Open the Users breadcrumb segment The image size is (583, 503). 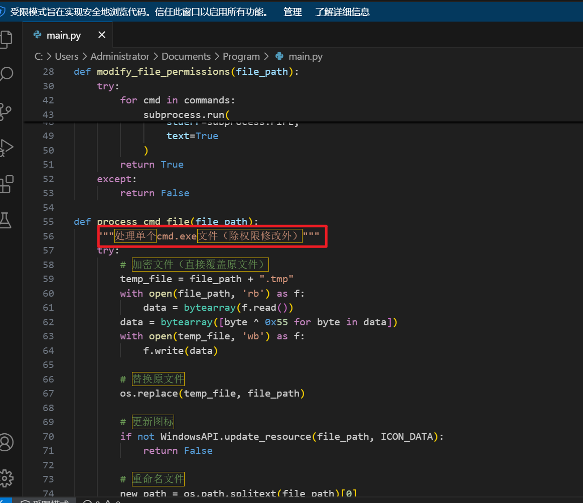67,56
